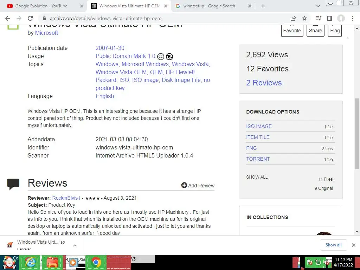This screenshot has width=360, height=270.
Task: Open the tab search dropdown arrow
Action: click(318, 6)
